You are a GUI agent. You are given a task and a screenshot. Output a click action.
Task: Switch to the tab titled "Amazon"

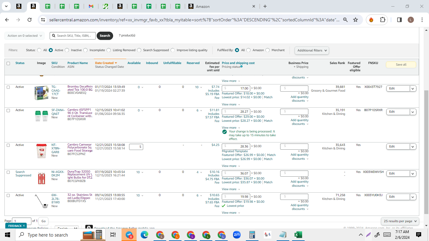pyautogui.click(x=222, y=6)
